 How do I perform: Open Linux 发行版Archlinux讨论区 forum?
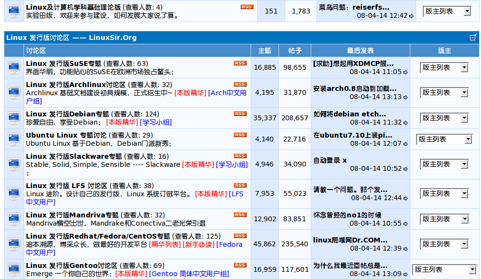point(76,85)
